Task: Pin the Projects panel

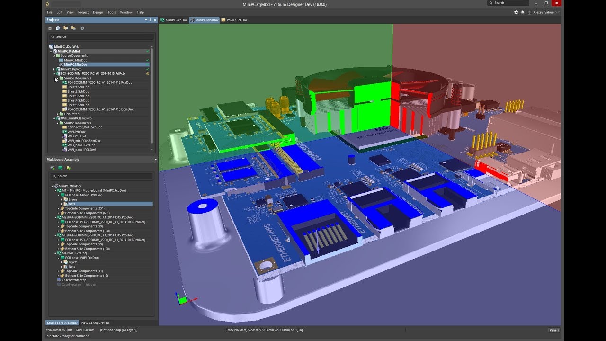Action: [x=150, y=20]
